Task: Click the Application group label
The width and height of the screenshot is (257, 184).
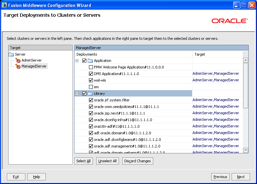Action: [x=102, y=61]
